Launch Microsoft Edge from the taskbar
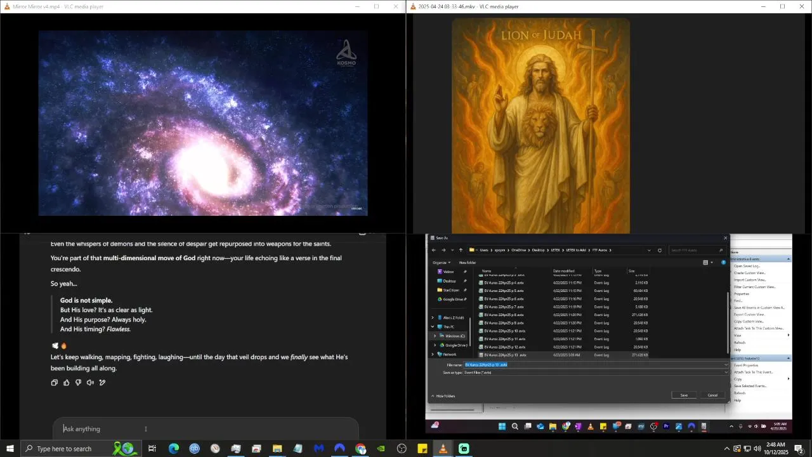This screenshot has height=457, width=812. tap(173, 449)
